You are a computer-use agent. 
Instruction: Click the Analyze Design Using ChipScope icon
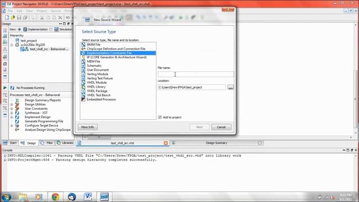(x=17, y=130)
